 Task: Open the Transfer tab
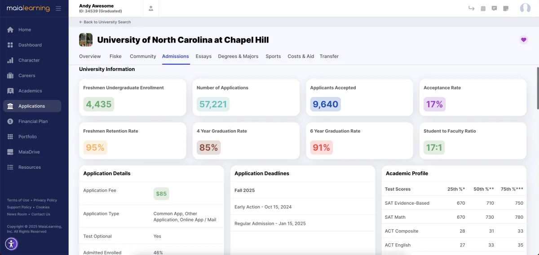pos(329,56)
